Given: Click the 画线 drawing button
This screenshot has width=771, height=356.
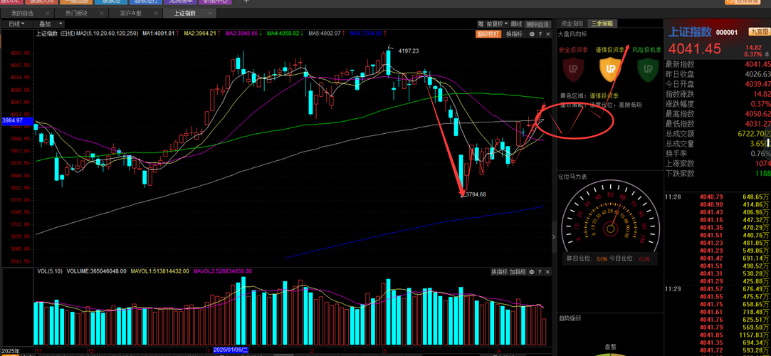Looking at the screenshot, I should pyautogui.click(x=516, y=23).
